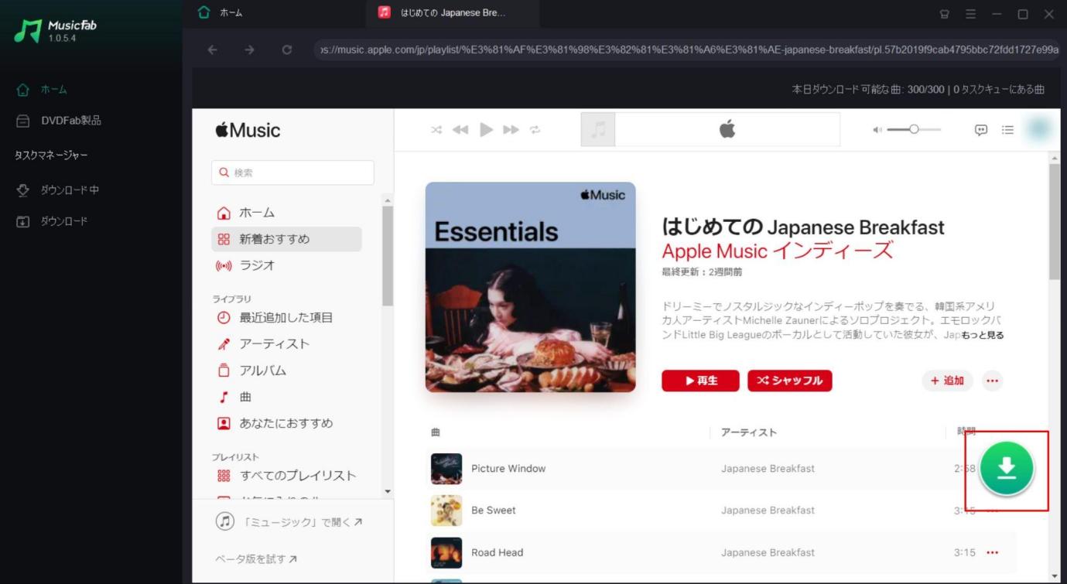
Task: Click the red 再生 button
Action: (700, 381)
